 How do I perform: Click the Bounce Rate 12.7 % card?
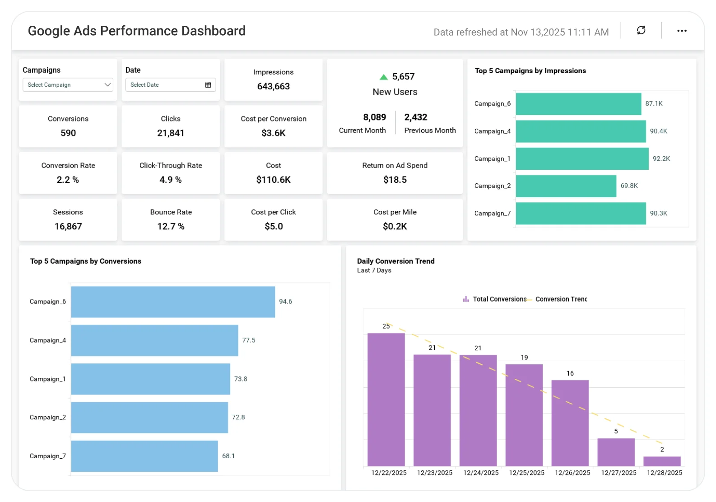[x=171, y=219]
